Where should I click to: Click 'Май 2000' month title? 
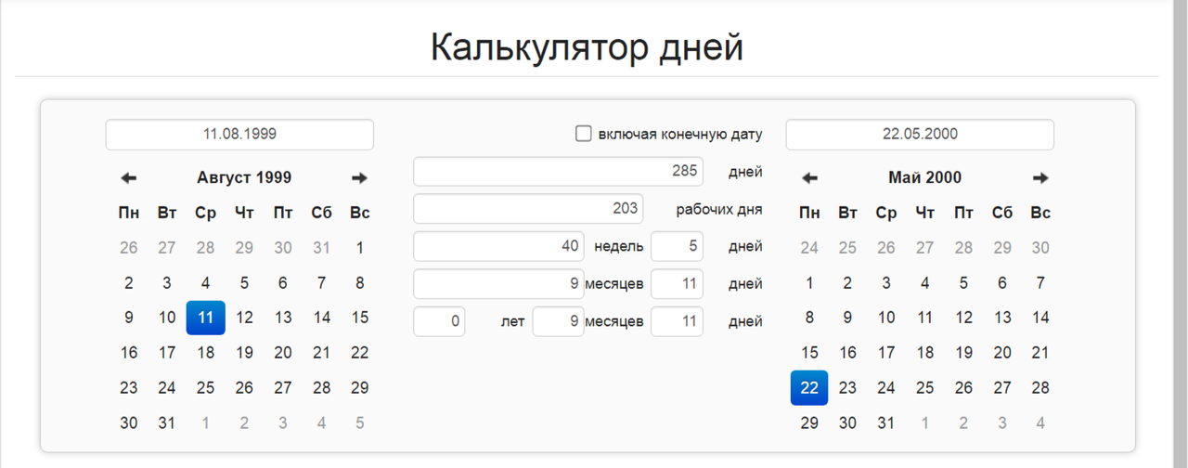point(924,177)
